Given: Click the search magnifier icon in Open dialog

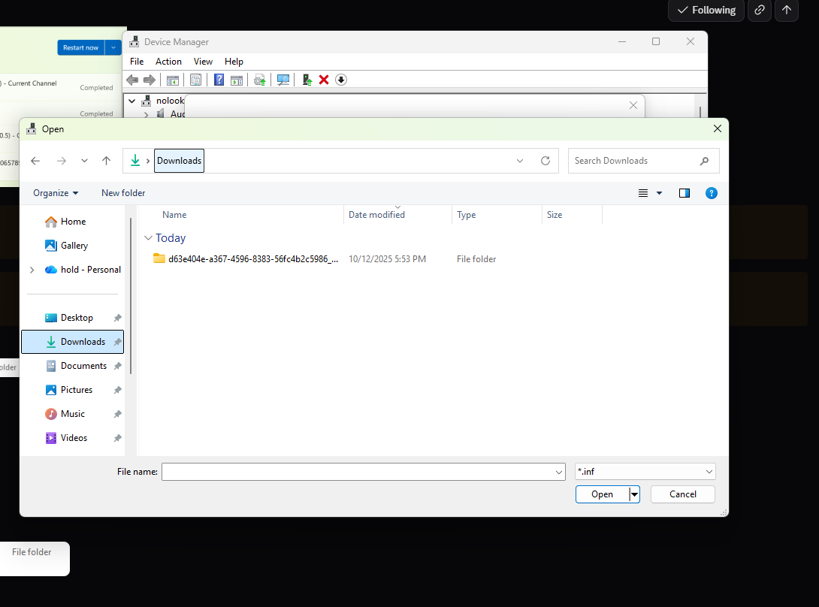Looking at the screenshot, I should [x=705, y=161].
